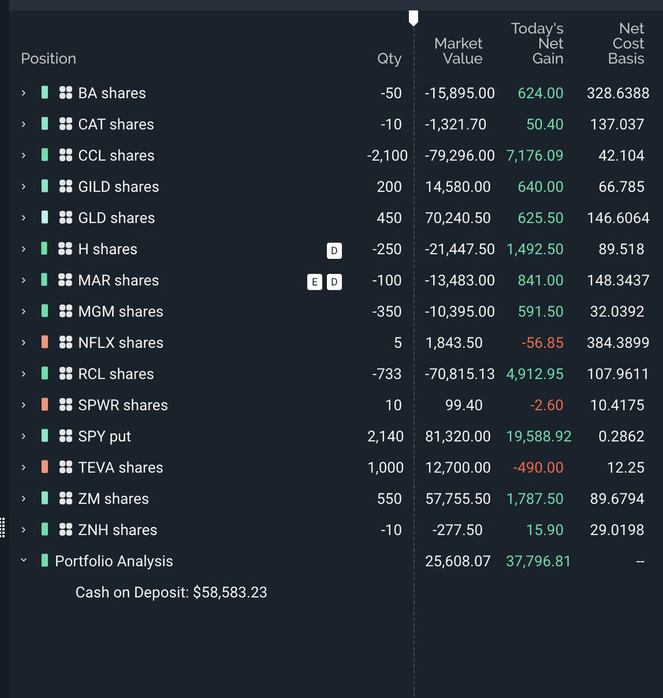Click the grid icon beside ZM shares

pos(66,498)
